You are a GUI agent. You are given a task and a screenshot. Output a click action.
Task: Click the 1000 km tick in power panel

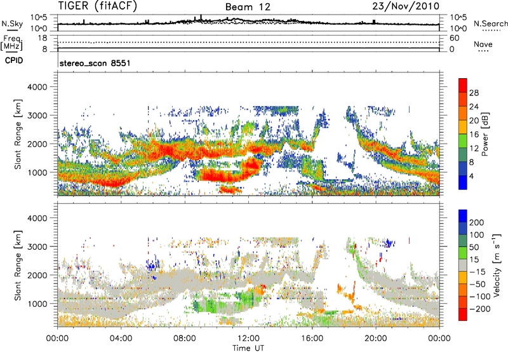point(37,172)
